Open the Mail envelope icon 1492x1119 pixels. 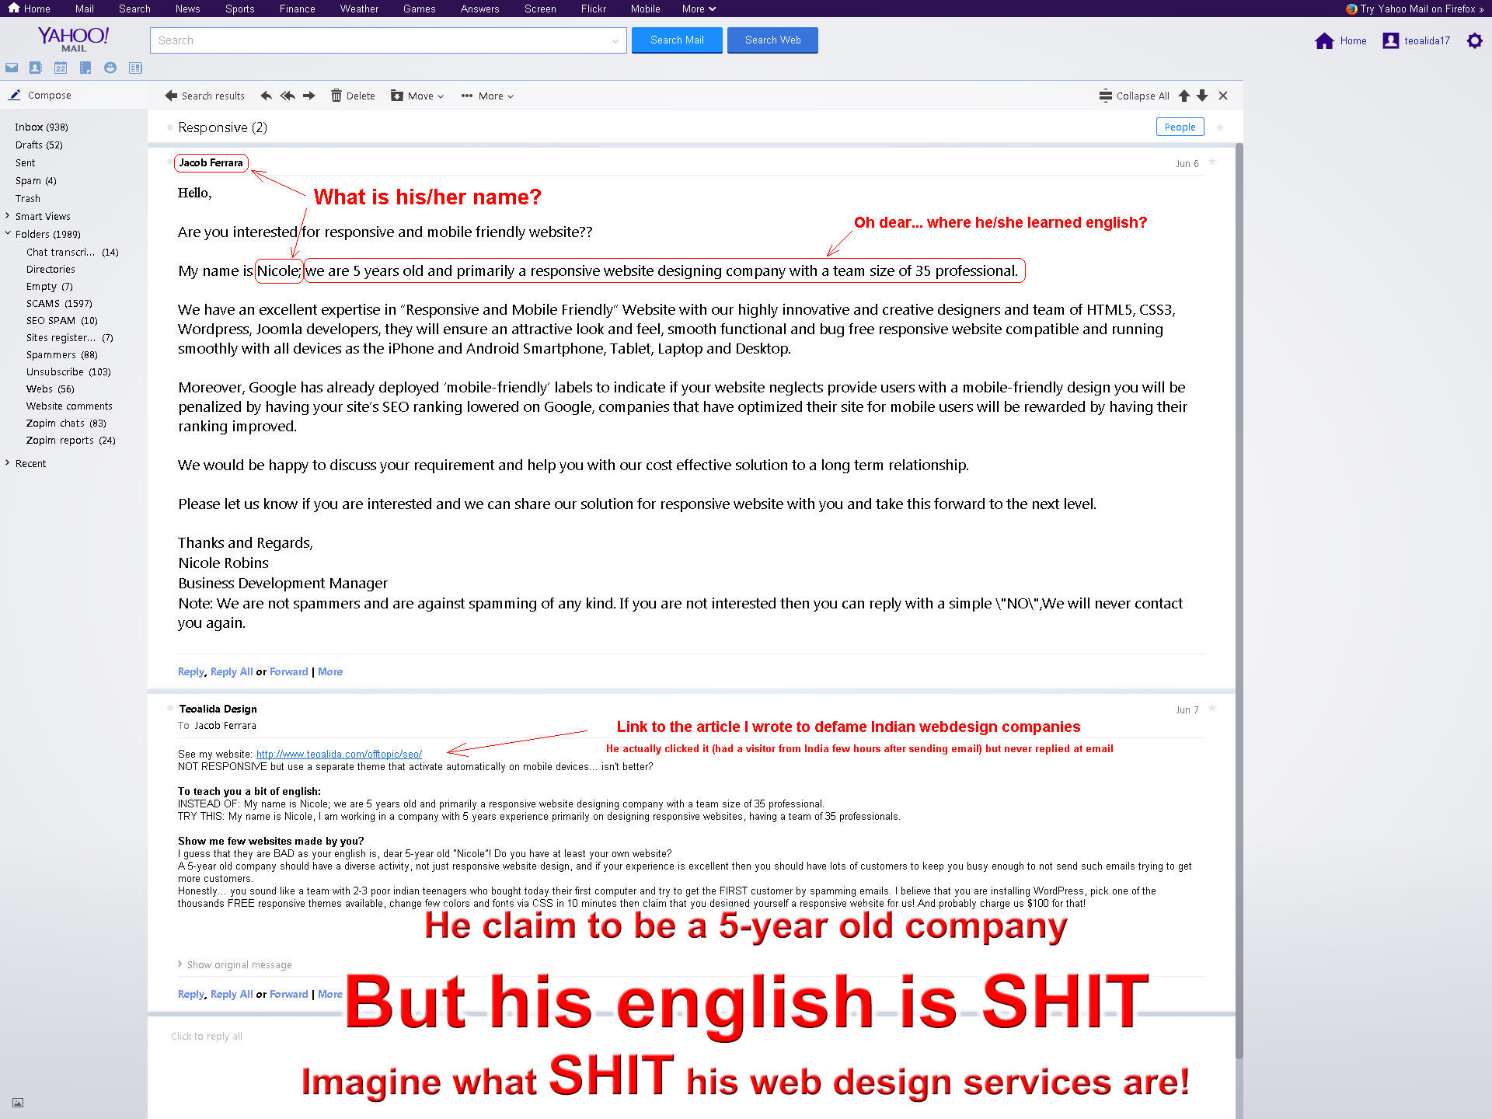tap(12, 68)
